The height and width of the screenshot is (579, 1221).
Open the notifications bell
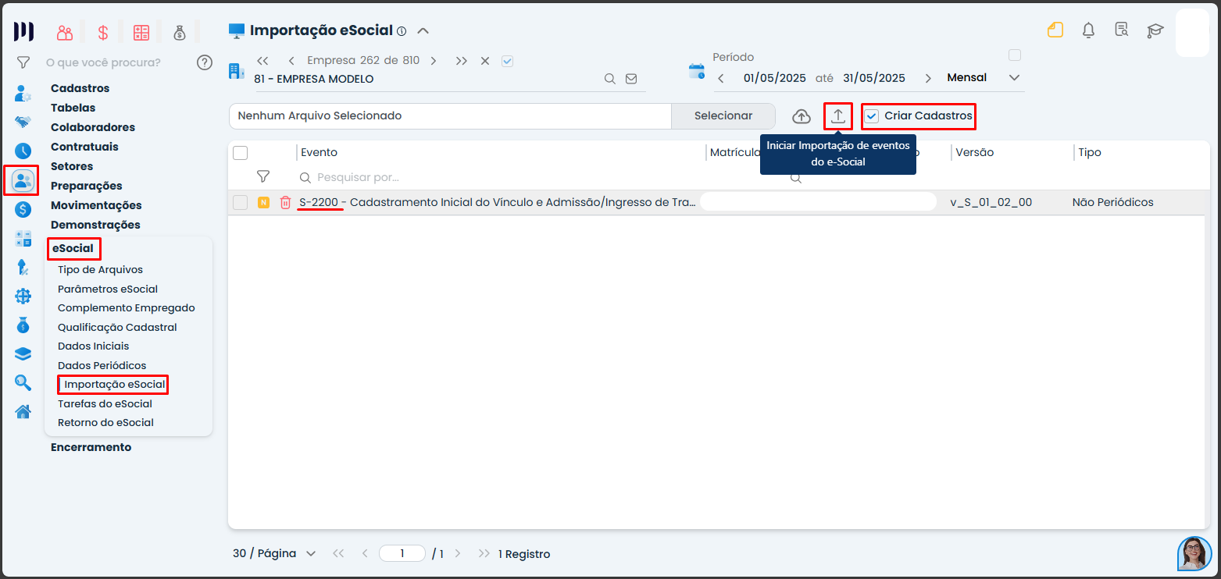pyautogui.click(x=1088, y=30)
